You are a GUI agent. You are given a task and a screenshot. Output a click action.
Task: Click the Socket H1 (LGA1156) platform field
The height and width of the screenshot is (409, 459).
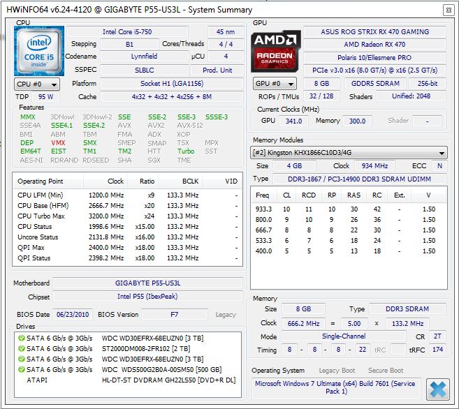172,84
